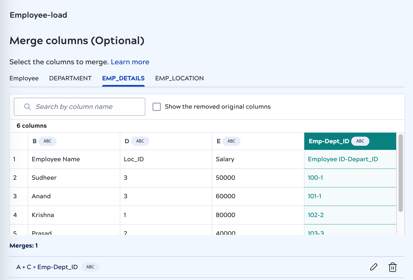Screen dimensions: 413x280
Task: Click ABC badge in Emp-Dept_ID header
Action: (x=360, y=141)
